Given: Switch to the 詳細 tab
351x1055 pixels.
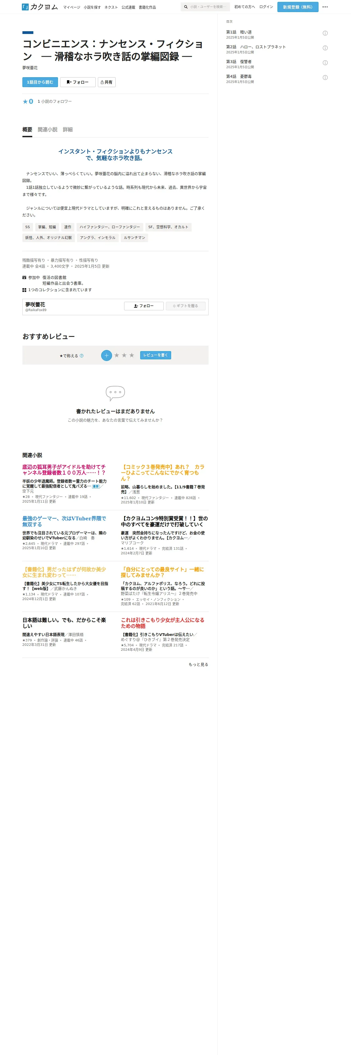Looking at the screenshot, I should click(68, 130).
